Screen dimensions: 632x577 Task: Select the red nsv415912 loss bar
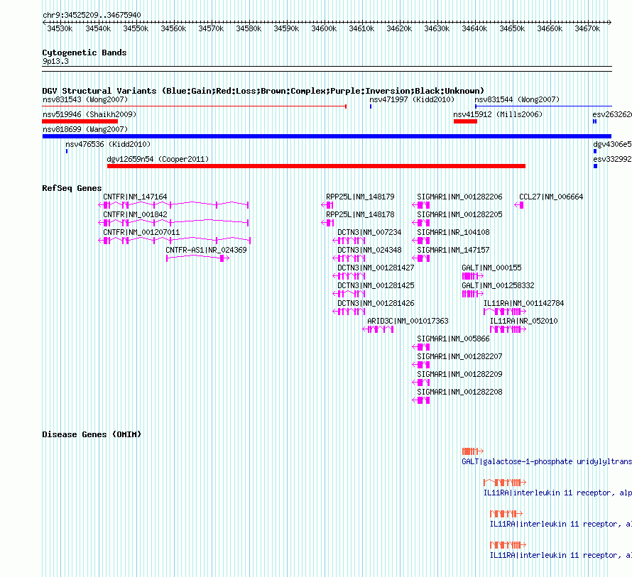466,121
